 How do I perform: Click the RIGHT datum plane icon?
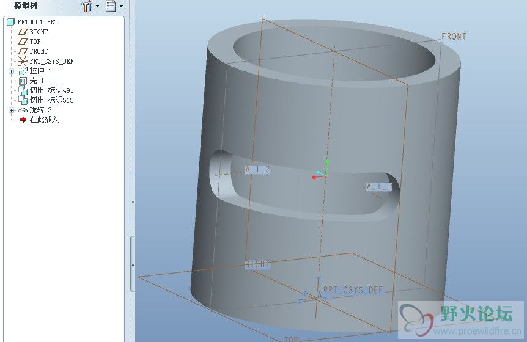[x=23, y=32]
